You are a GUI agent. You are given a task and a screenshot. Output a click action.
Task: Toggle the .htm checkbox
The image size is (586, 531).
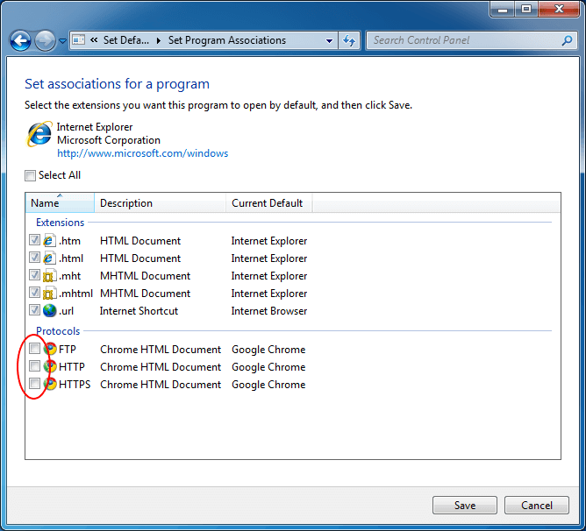[x=34, y=240]
